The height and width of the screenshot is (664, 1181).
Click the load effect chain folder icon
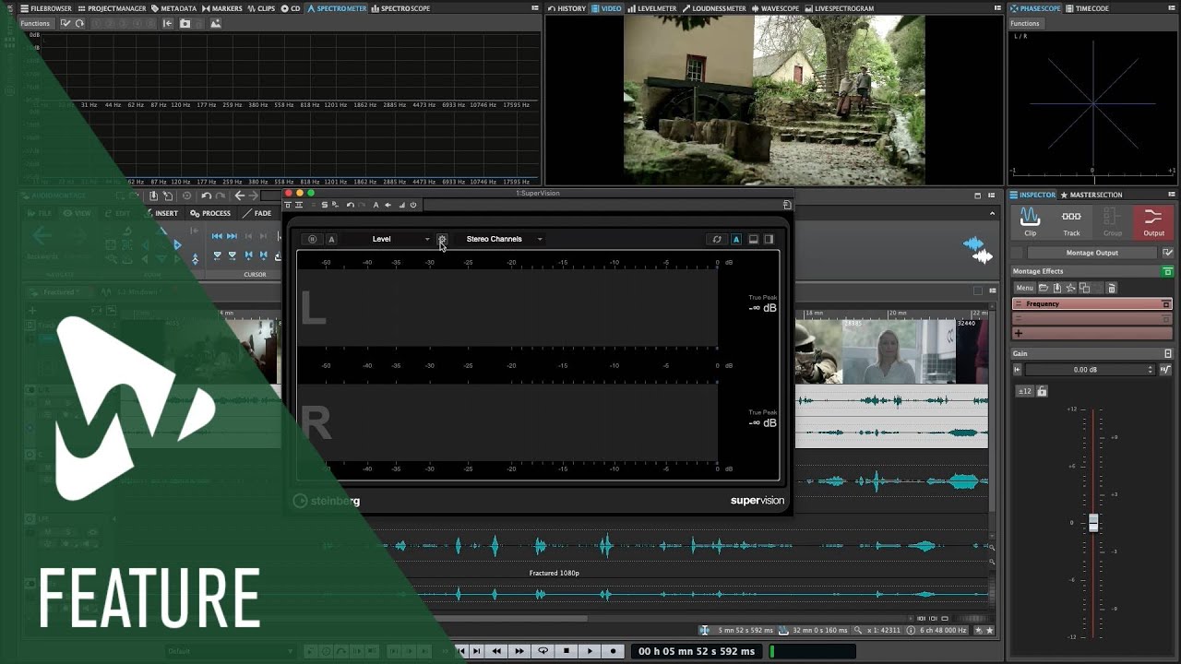click(x=1044, y=288)
